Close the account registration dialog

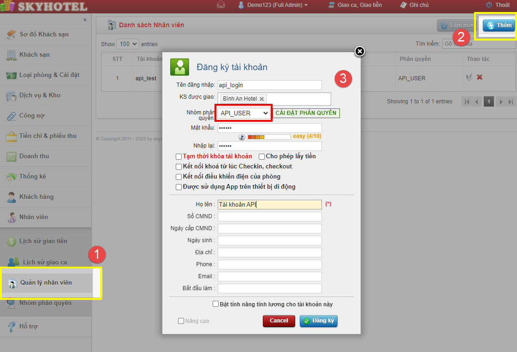coord(360,51)
